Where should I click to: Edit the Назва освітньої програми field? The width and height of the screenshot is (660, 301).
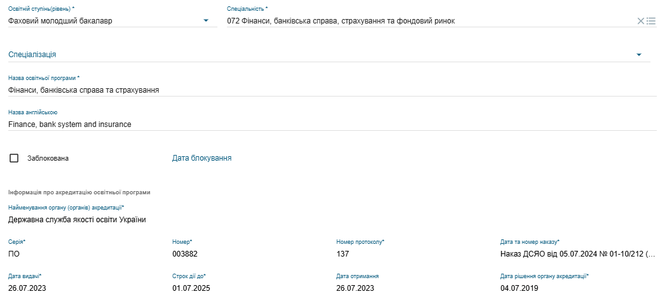(x=332, y=90)
